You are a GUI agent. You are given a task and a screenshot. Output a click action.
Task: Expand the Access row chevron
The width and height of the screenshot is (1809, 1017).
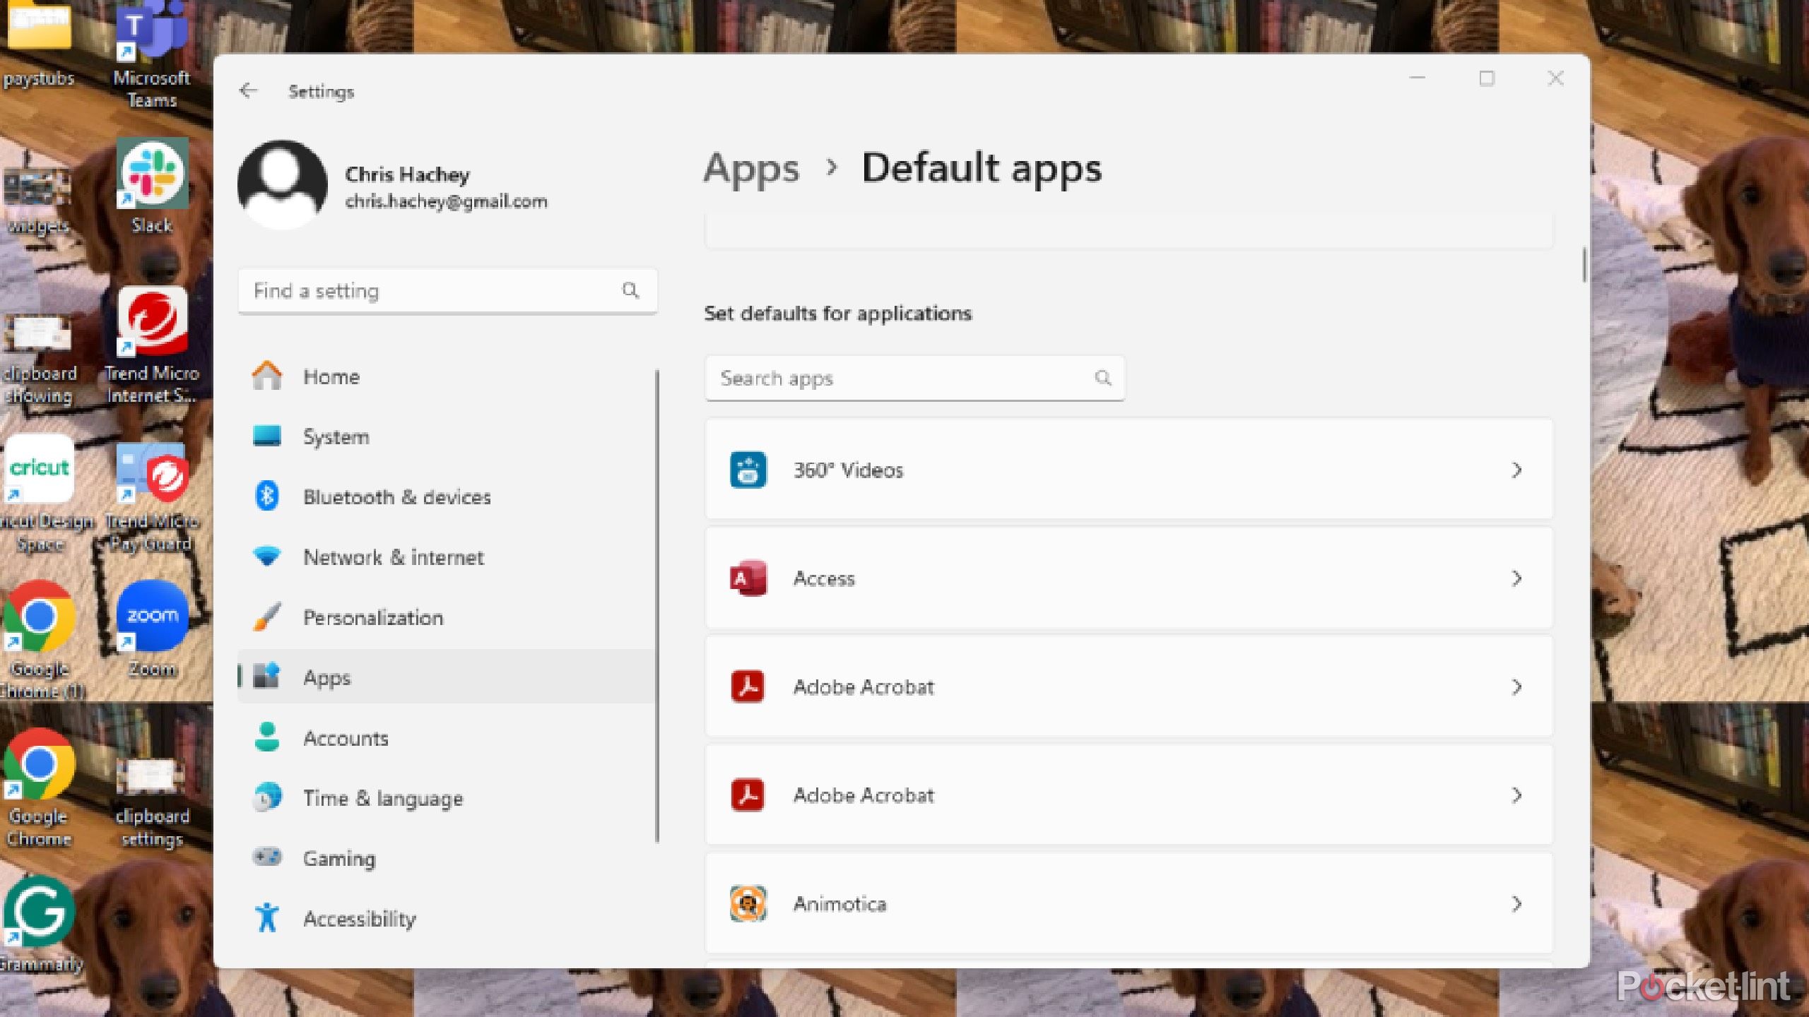tap(1516, 578)
